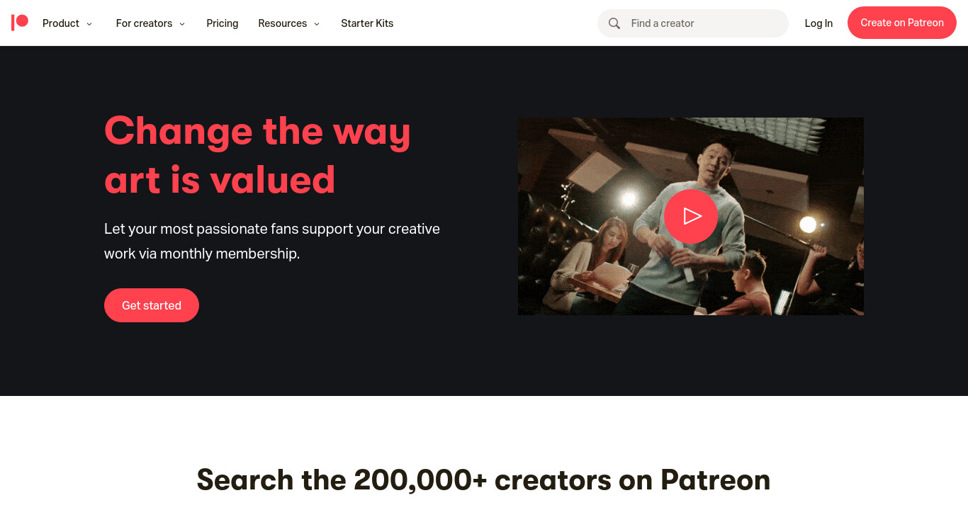Click the Change the way art is valued heading
Screen dimensions: 968x510
(x=258, y=155)
